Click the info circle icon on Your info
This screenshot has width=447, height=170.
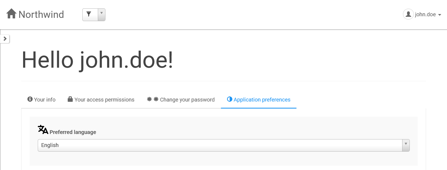coord(30,99)
